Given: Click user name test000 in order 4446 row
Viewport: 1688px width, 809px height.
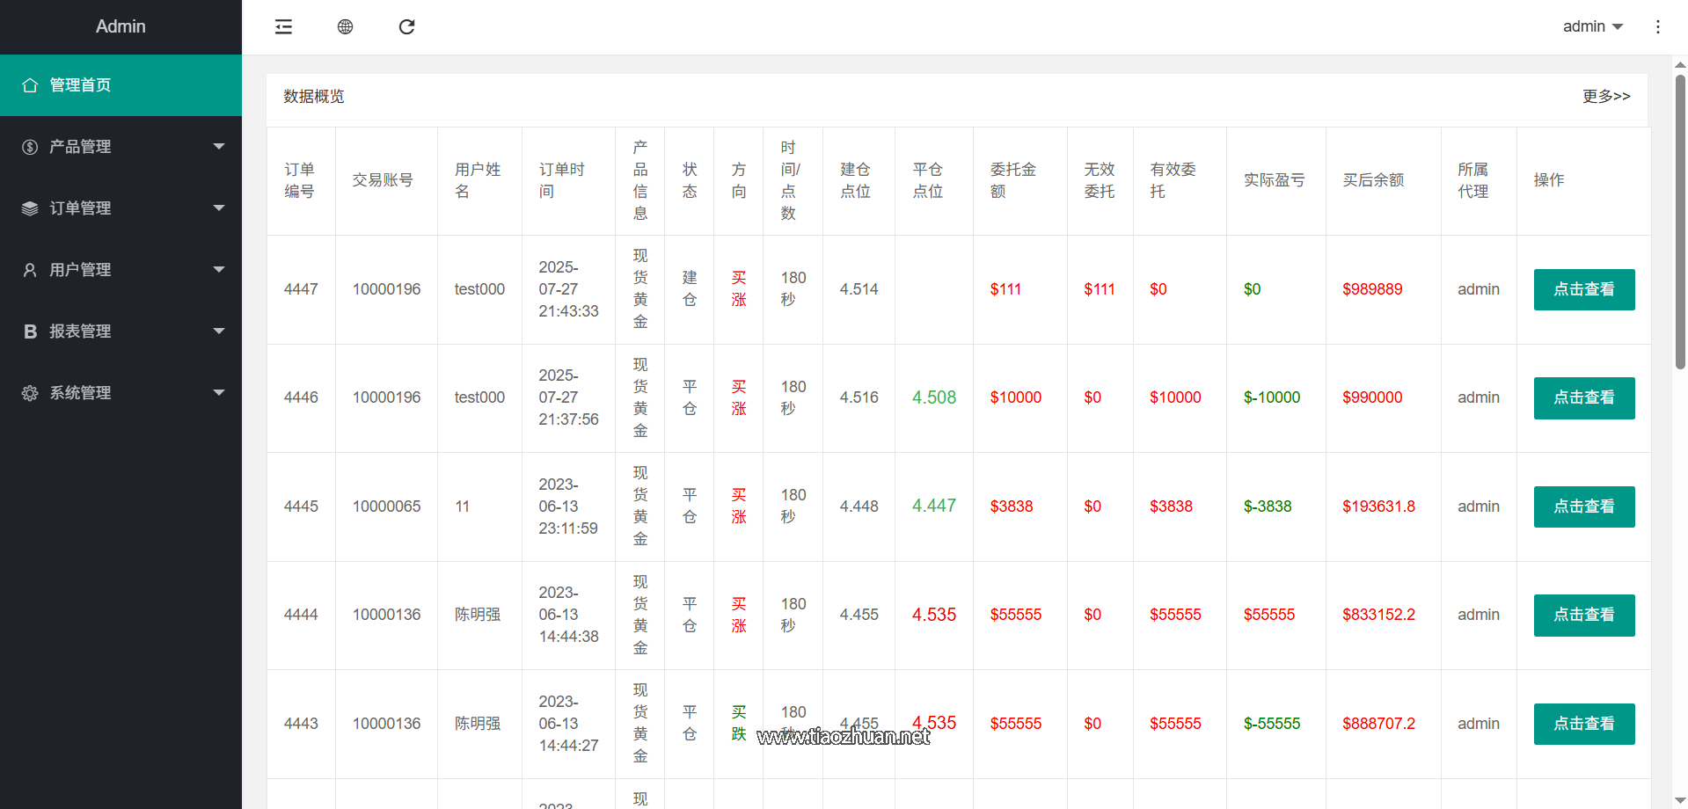Looking at the screenshot, I should [x=479, y=398].
